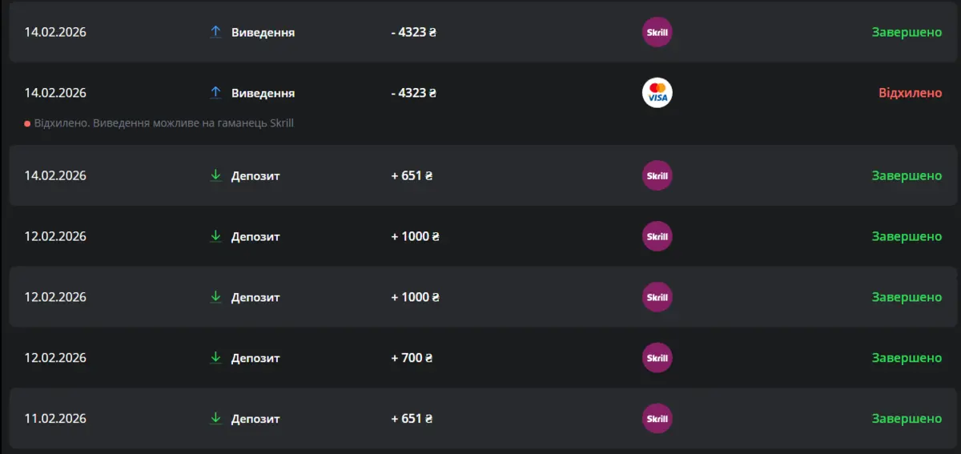The image size is (961, 454).
Task: Click Skrill icon in 14.02.2026 deposit row
Action: tap(657, 175)
